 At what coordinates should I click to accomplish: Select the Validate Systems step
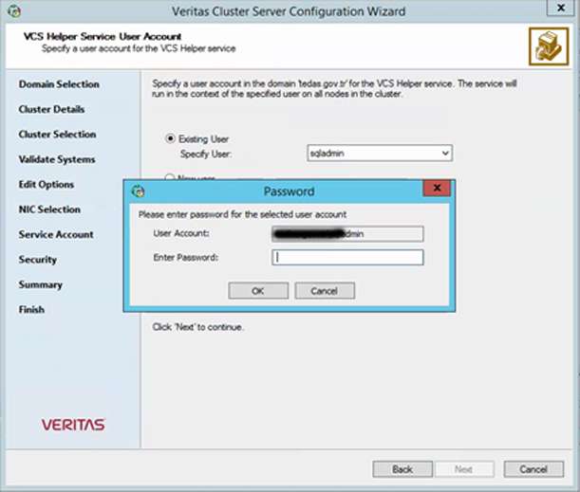57,159
